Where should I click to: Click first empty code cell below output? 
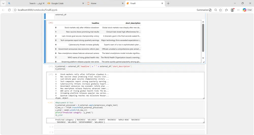click(129, 127)
